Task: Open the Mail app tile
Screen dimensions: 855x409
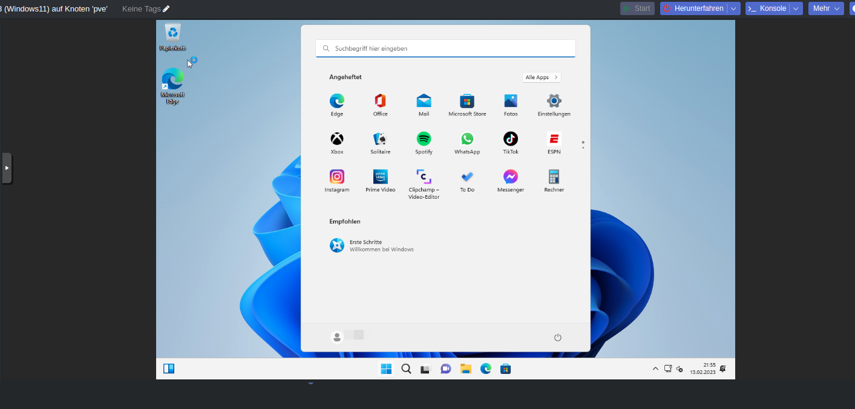Action: tap(424, 105)
